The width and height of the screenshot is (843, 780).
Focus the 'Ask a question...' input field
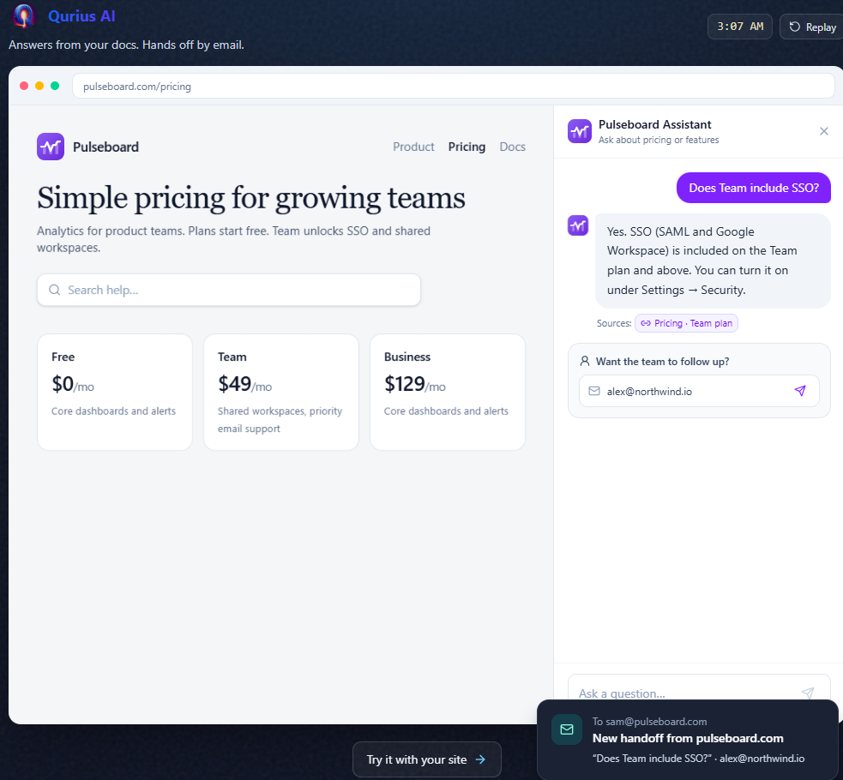(x=699, y=688)
